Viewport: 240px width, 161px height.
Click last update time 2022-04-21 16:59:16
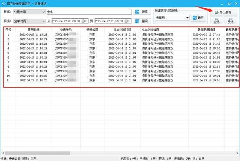[x=206, y=80]
